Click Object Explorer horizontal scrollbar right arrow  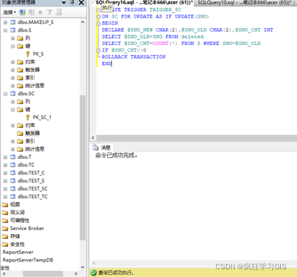(76, 273)
